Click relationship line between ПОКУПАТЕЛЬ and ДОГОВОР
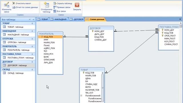Viewport: 183px width, 103px height. (x=75, y=37)
